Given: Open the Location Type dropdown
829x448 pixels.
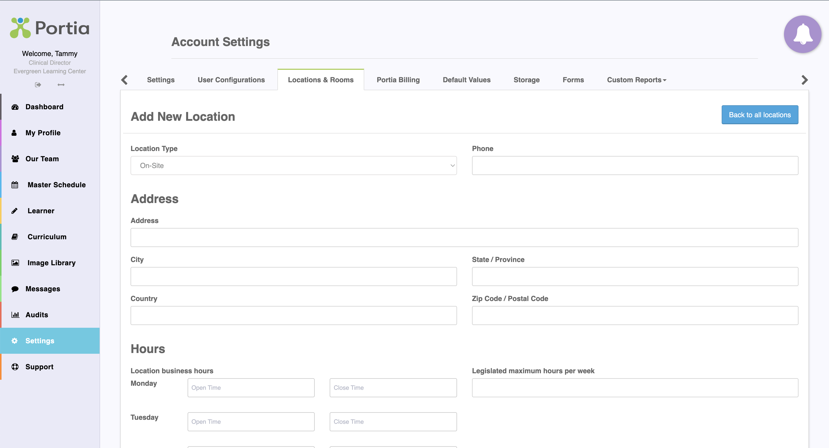Looking at the screenshot, I should (x=293, y=166).
